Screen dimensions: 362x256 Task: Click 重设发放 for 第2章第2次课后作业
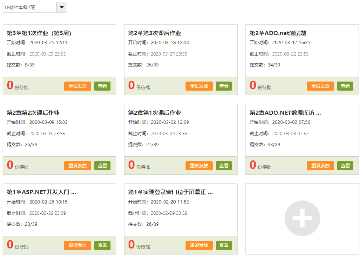tap(77, 166)
